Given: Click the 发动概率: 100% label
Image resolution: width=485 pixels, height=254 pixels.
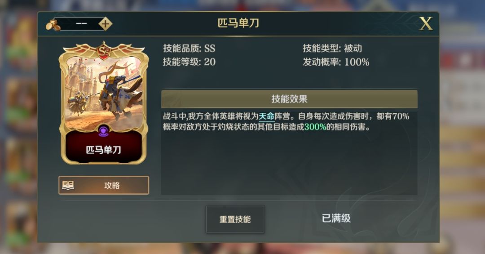Looking at the screenshot, I should point(336,62).
